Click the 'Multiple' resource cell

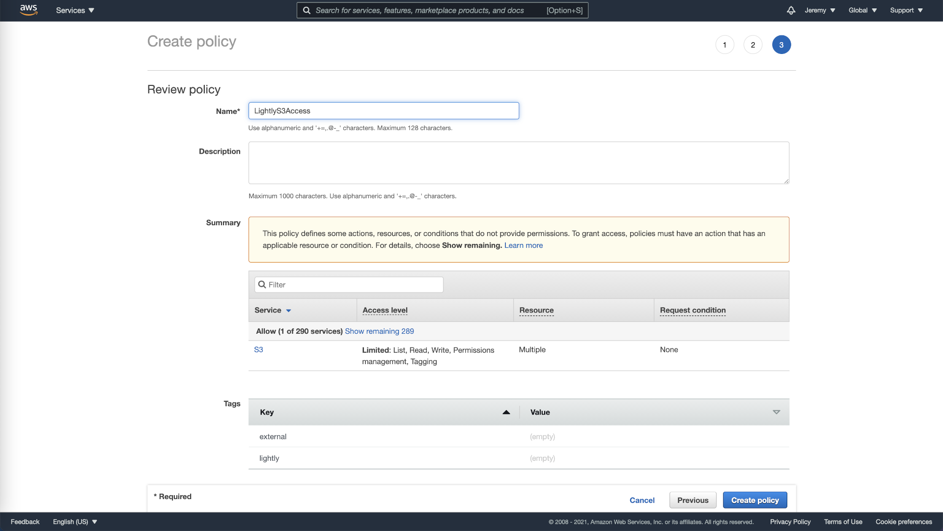[532, 349]
